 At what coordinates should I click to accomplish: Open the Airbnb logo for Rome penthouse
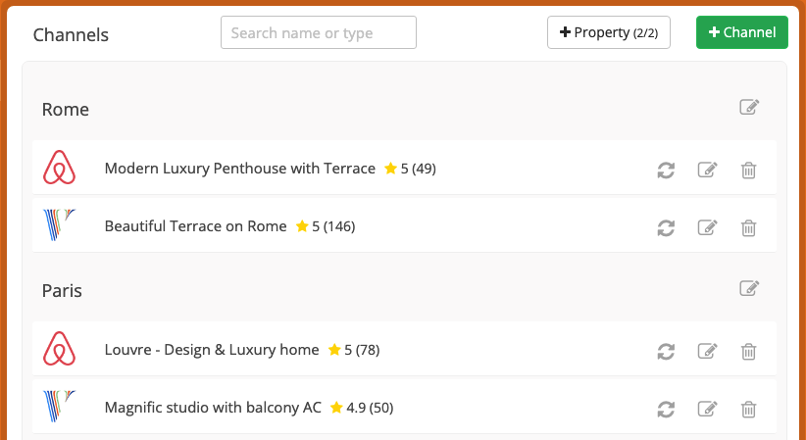click(x=59, y=168)
